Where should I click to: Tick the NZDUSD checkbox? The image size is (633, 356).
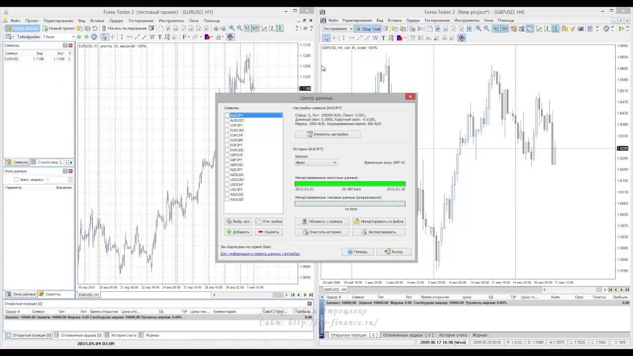point(227,175)
